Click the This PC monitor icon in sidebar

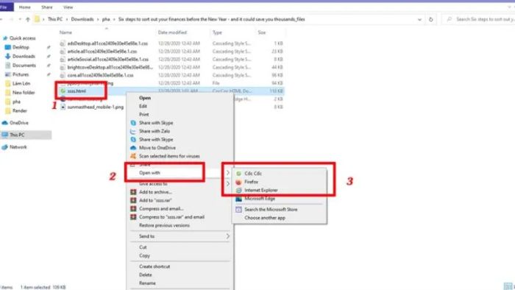tap(5, 135)
